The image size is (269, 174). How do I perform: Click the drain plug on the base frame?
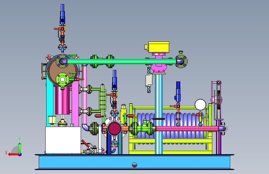click(x=135, y=165)
